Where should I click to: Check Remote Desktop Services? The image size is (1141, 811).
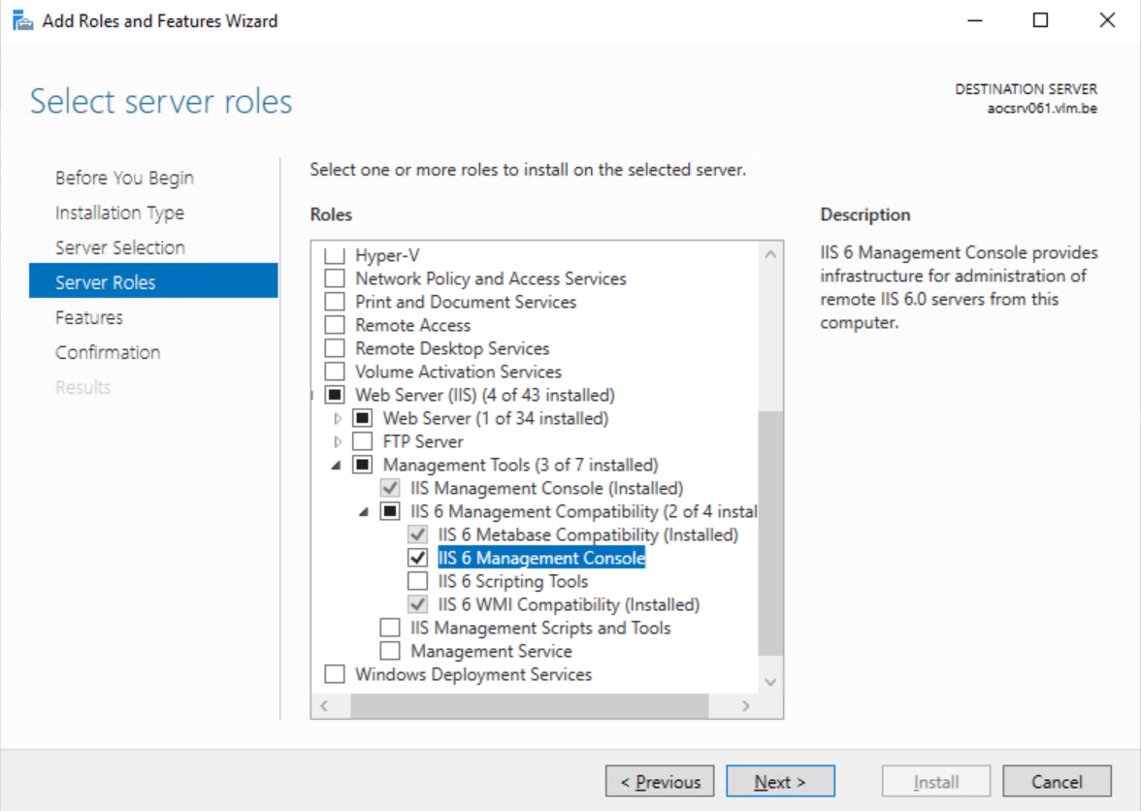pyautogui.click(x=334, y=348)
